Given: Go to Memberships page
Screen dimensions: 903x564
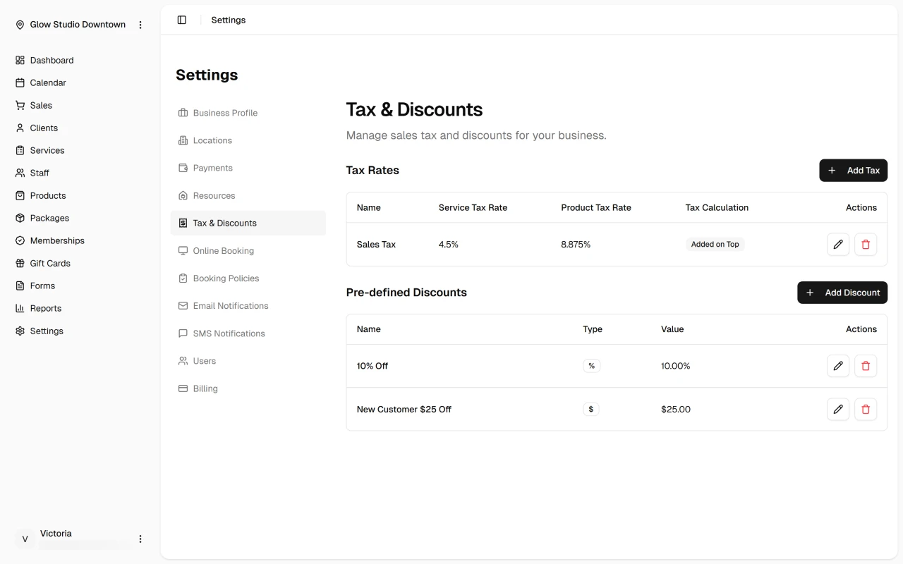Looking at the screenshot, I should (80, 241).
